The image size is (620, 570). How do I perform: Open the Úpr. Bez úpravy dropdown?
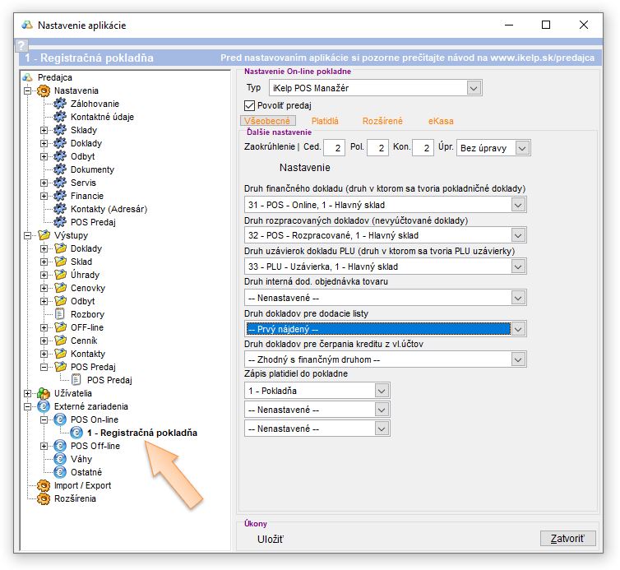(522, 148)
